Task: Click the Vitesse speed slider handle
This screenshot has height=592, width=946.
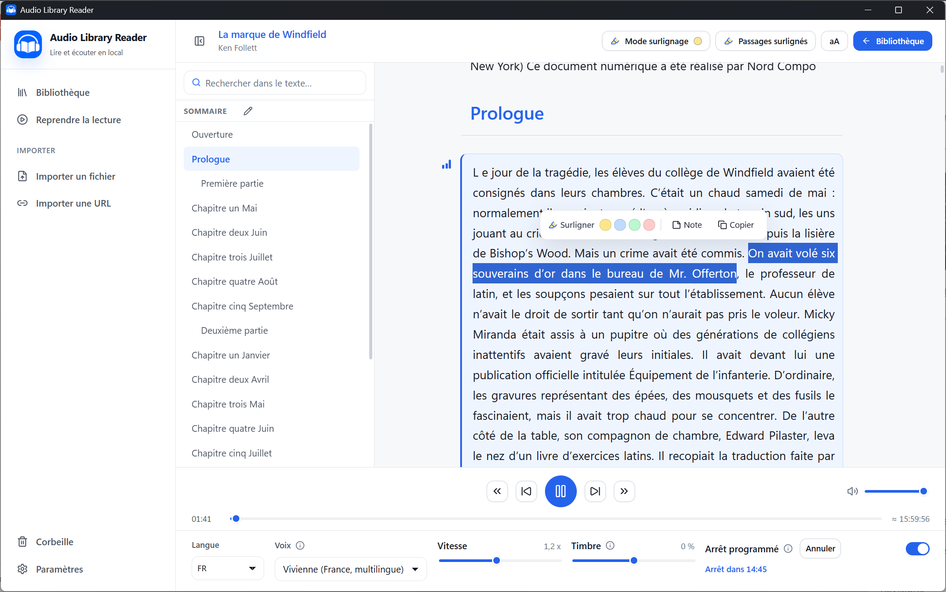Action: [496, 561]
